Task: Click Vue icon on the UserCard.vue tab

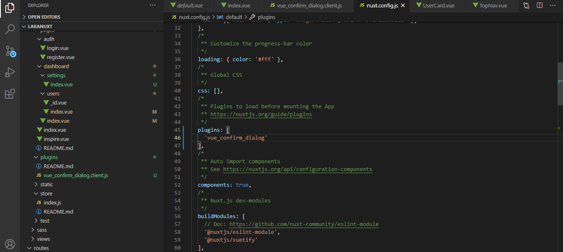Action: 419,5
